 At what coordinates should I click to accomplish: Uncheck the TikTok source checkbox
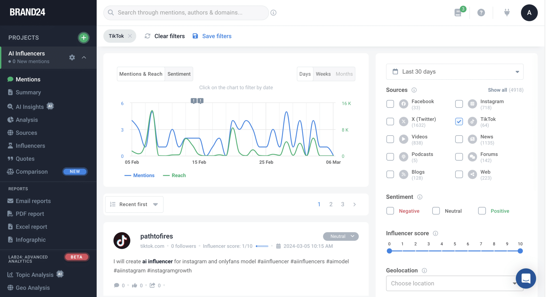tap(459, 122)
